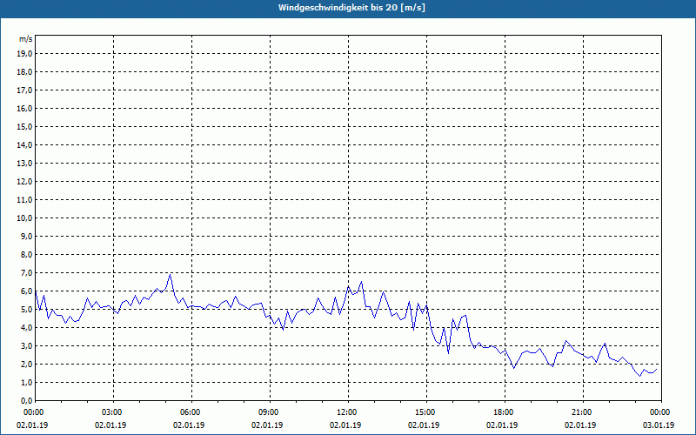Click the 10,0 y-axis label
Screen dimensions: 696x435
click(24, 218)
